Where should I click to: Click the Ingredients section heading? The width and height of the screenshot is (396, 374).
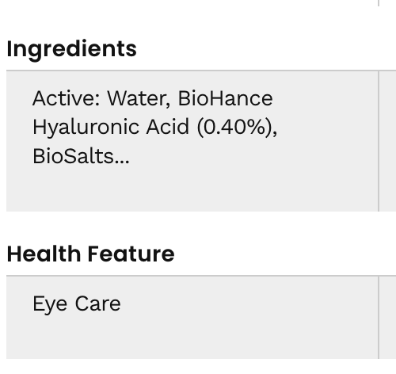click(71, 50)
